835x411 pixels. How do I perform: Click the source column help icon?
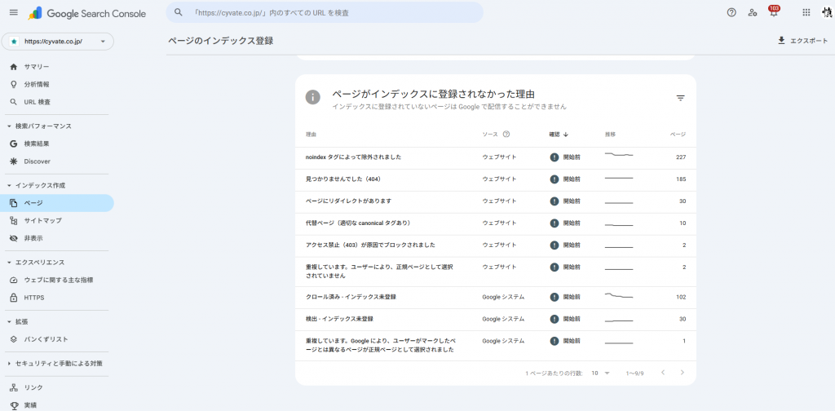[506, 135]
